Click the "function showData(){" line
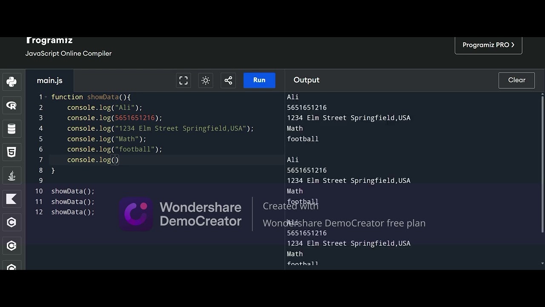Viewport: 545px width, 307px height. coord(91,97)
